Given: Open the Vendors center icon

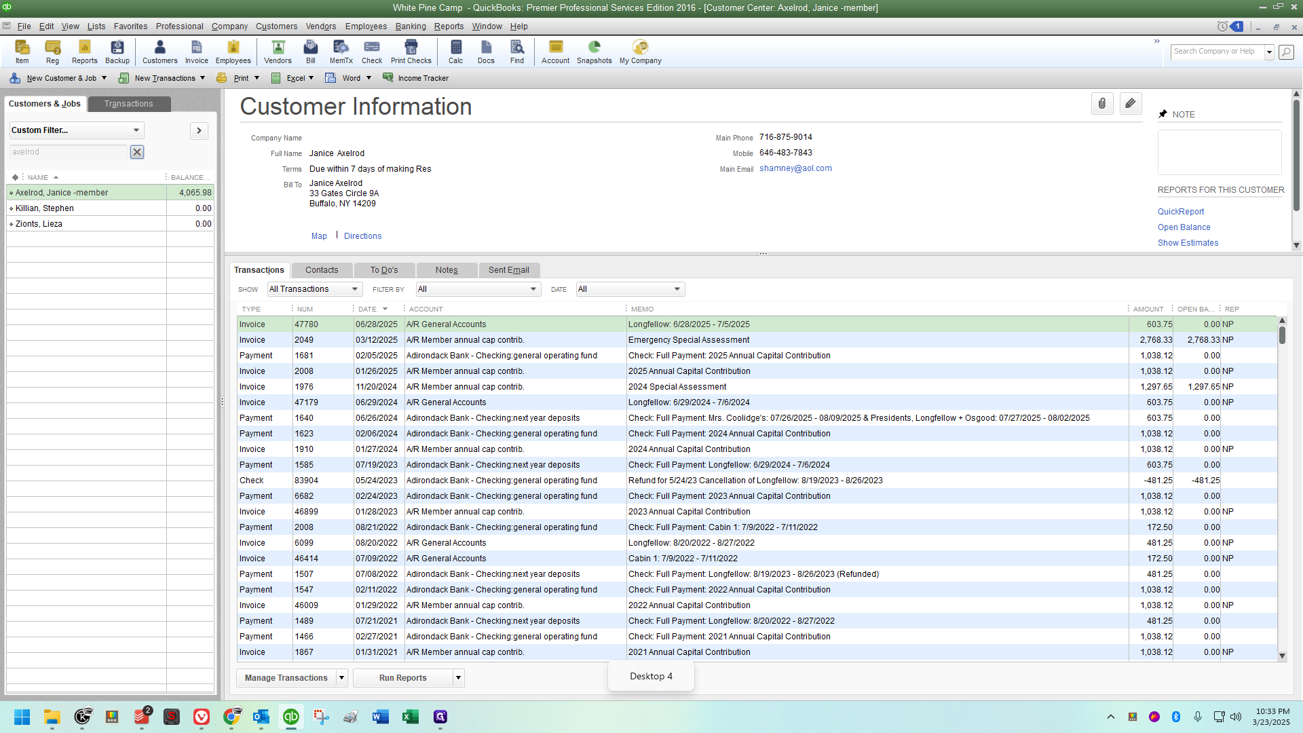Looking at the screenshot, I should 278,52.
